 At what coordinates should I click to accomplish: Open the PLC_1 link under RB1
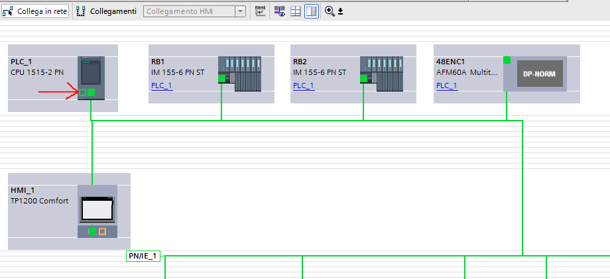(x=161, y=85)
